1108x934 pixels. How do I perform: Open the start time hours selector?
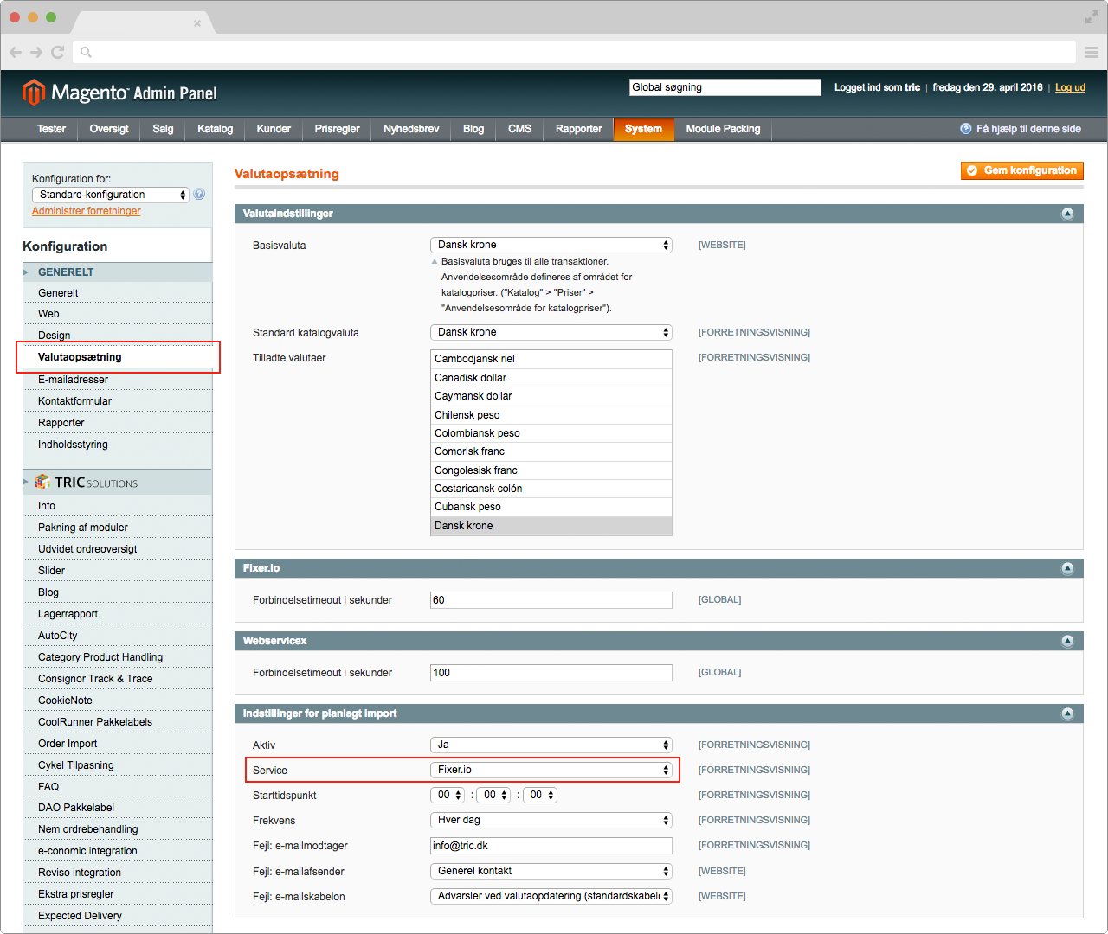coord(448,795)
